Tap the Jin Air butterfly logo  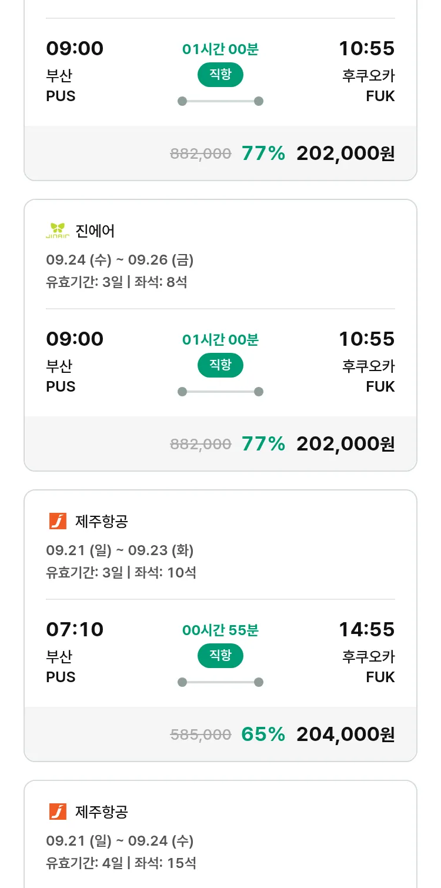[58, 231]
